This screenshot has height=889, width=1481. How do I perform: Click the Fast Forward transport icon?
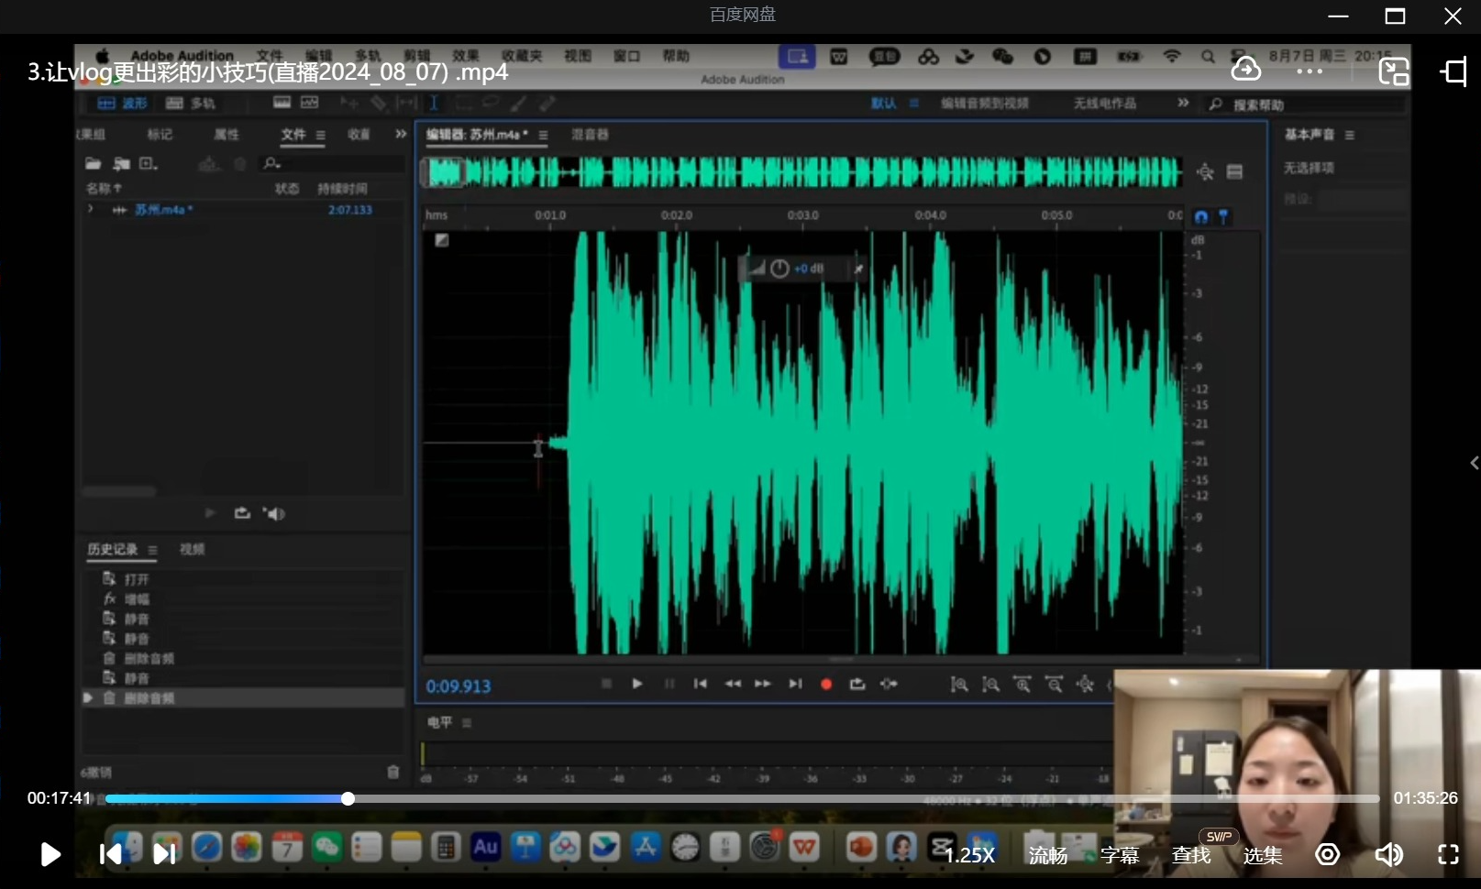763,684
